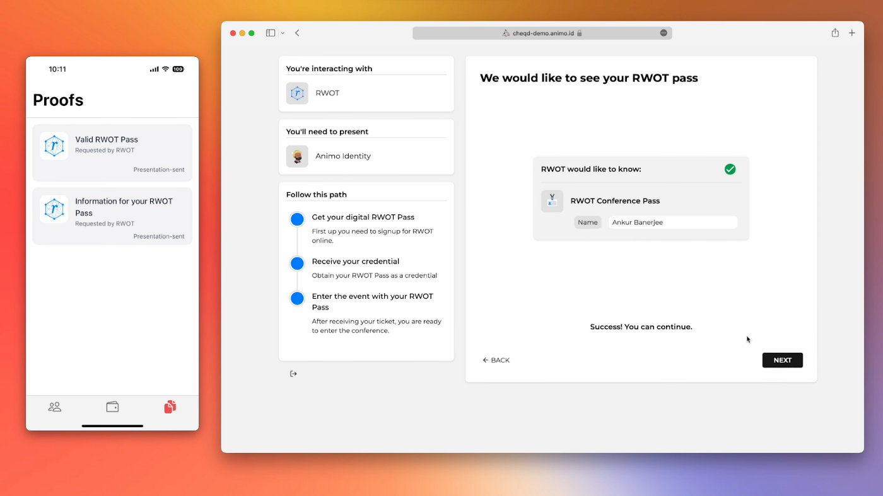Screen dimensions: 883x496
Task: Click the BACK link
Action: [x=496, y=360]
